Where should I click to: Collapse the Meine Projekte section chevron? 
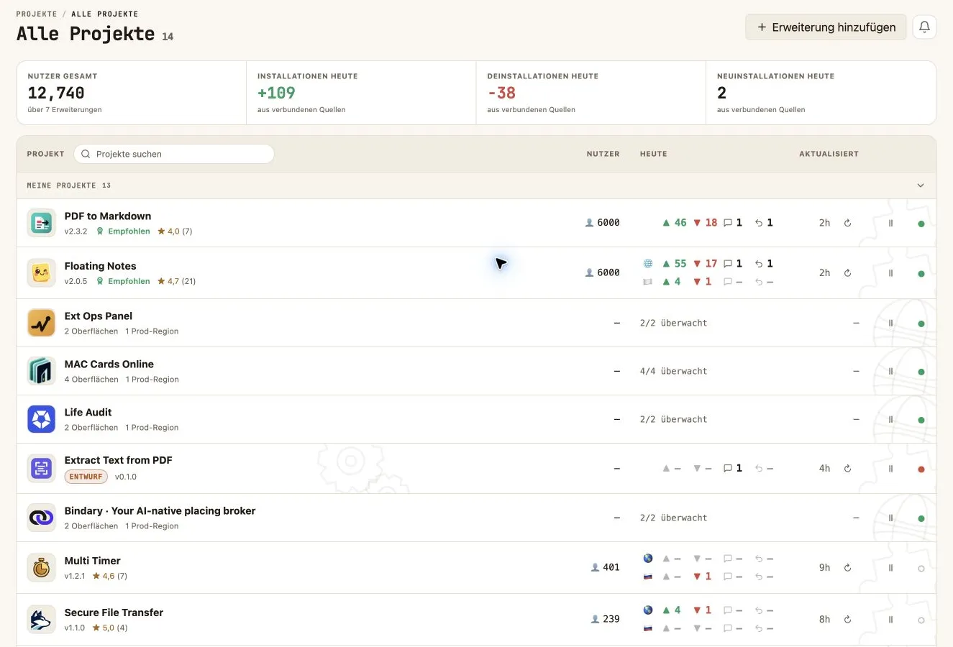[x=921, y=185]
